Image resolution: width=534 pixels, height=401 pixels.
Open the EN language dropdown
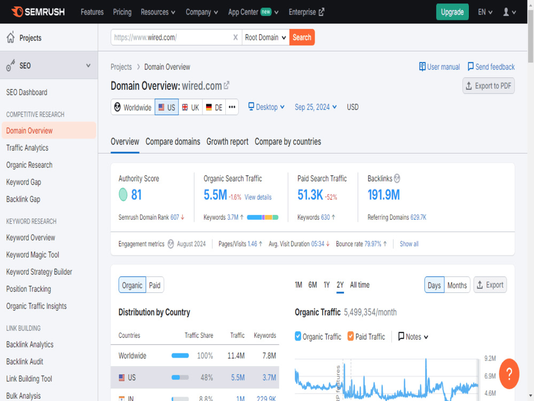tap(485, 12)
